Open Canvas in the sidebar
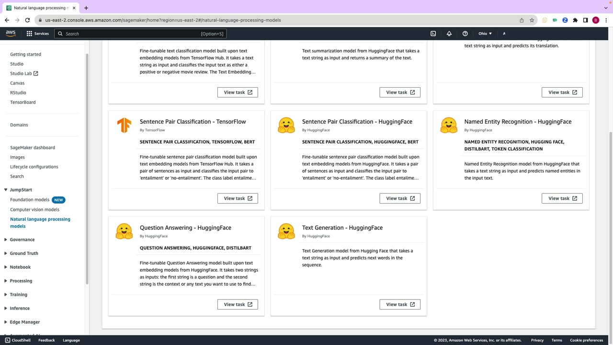 tap(17, 83)
